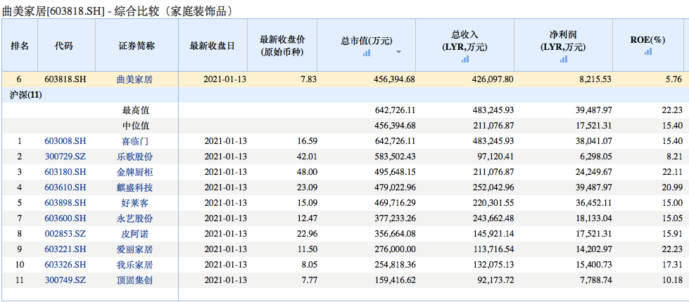Open stock code link 300729.SZ
The width and height of the screenshot is (689, 302).
pyautogui.click(x=65, y=157)
